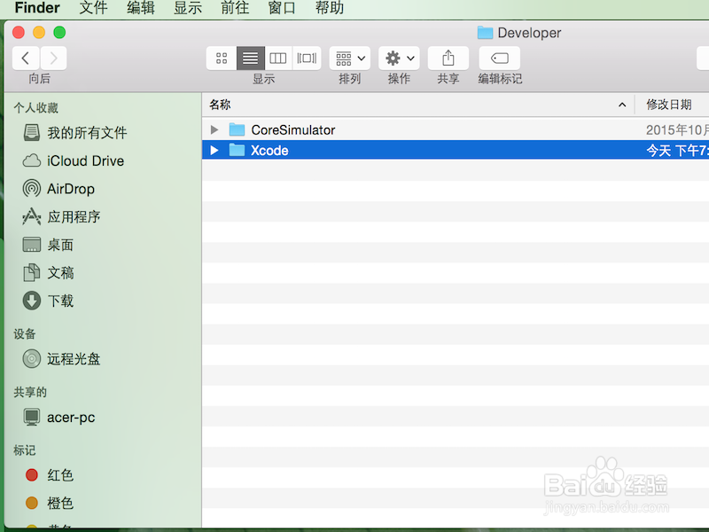This screenshot has height=532, width=709.
Task: Switch to list view
Action: pyautogui.click(x=250, y=58)
